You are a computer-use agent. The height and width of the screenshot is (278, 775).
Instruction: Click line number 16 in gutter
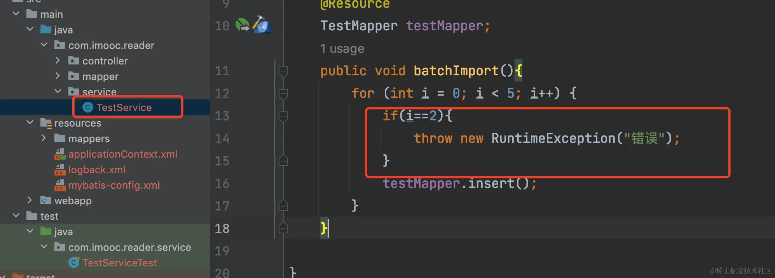tap(222, 183)
